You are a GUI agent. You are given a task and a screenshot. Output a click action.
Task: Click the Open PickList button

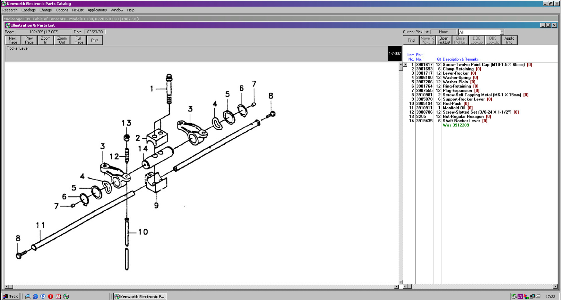pos(444,40)
